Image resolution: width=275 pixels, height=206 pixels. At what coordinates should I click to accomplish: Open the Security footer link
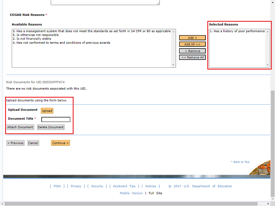click(97, 186)
